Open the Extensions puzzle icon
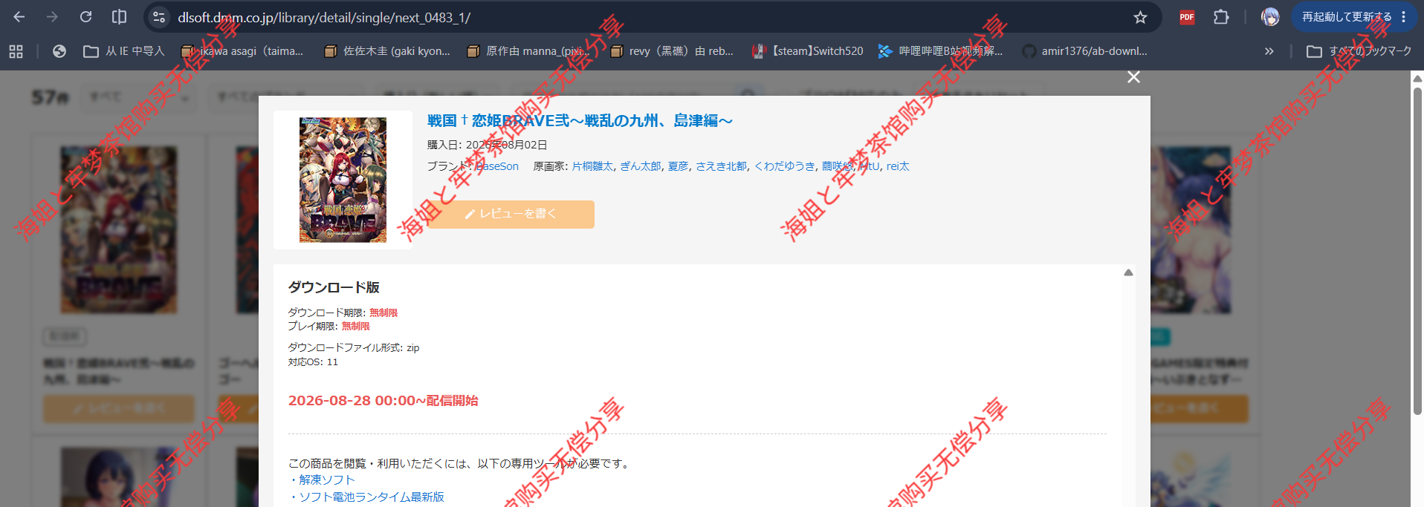Viewport: 1424px width, 507px height. (1221, 17)
